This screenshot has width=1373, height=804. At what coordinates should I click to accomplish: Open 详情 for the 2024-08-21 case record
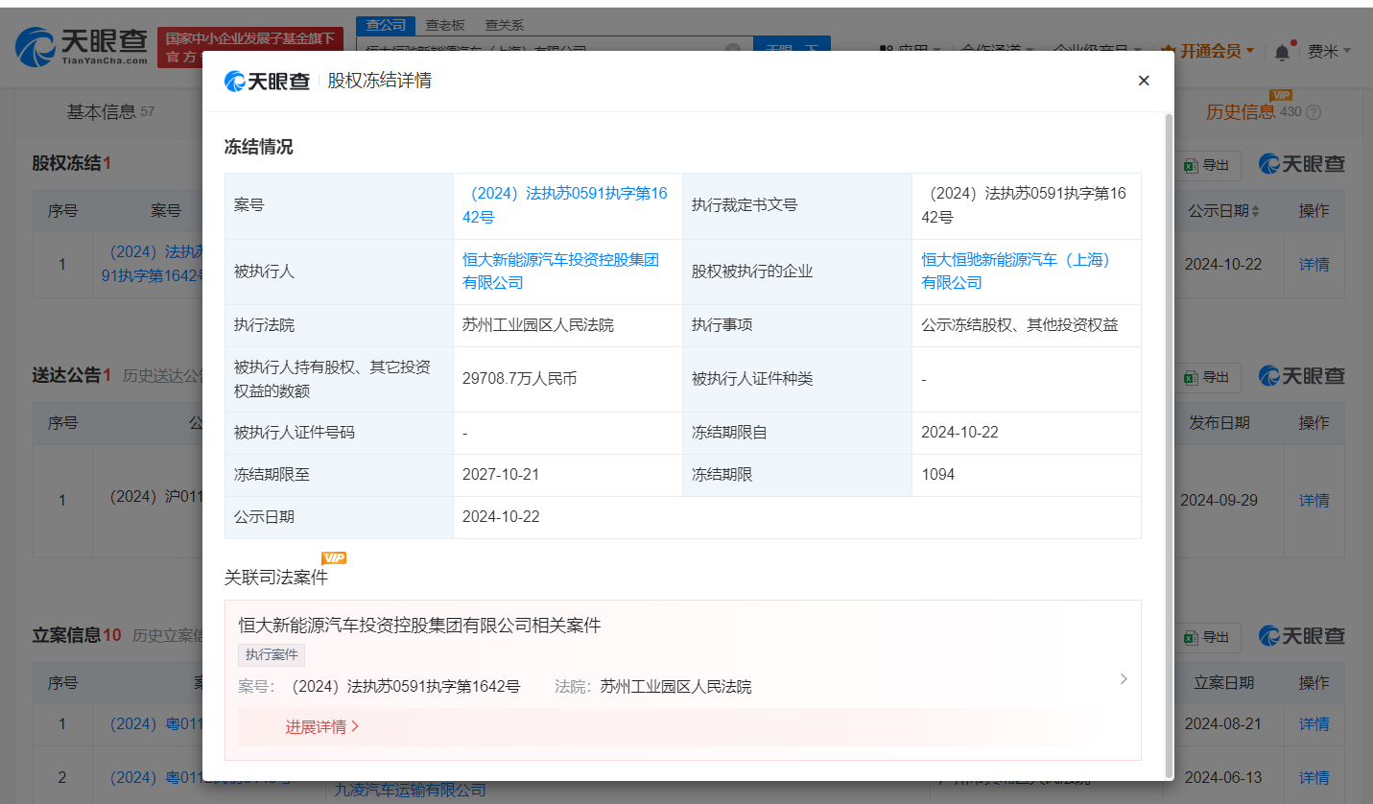pyautogui.click(x=1314, y=723)
